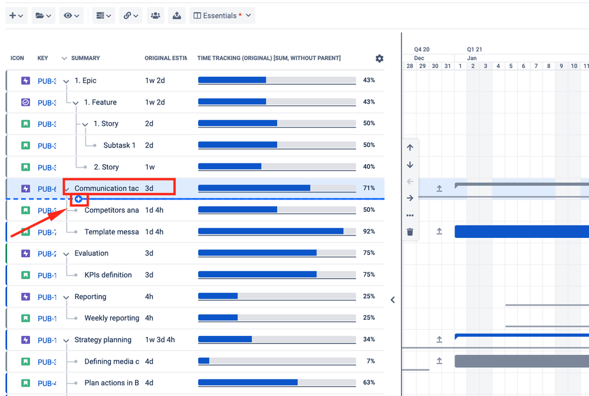Click the epic icon of '1. Epic' row

pos(25,80)
